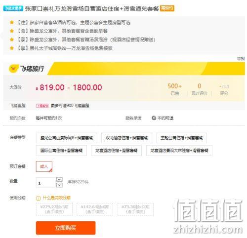Click star icon beside 崇礼太子城高铁站 highlight
This screenshot has height=238, width=247.
click(12, 48)
